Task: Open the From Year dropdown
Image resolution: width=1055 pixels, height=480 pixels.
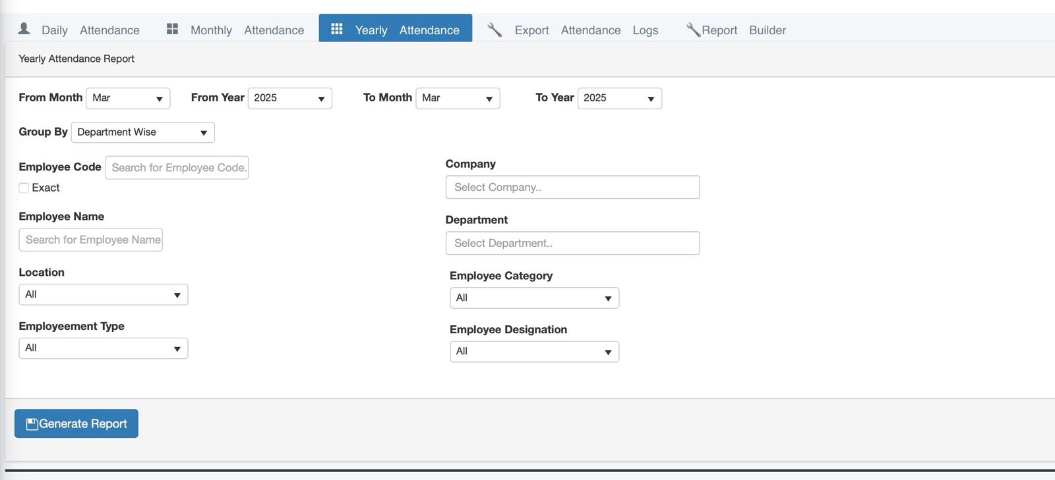Action: 289,98
